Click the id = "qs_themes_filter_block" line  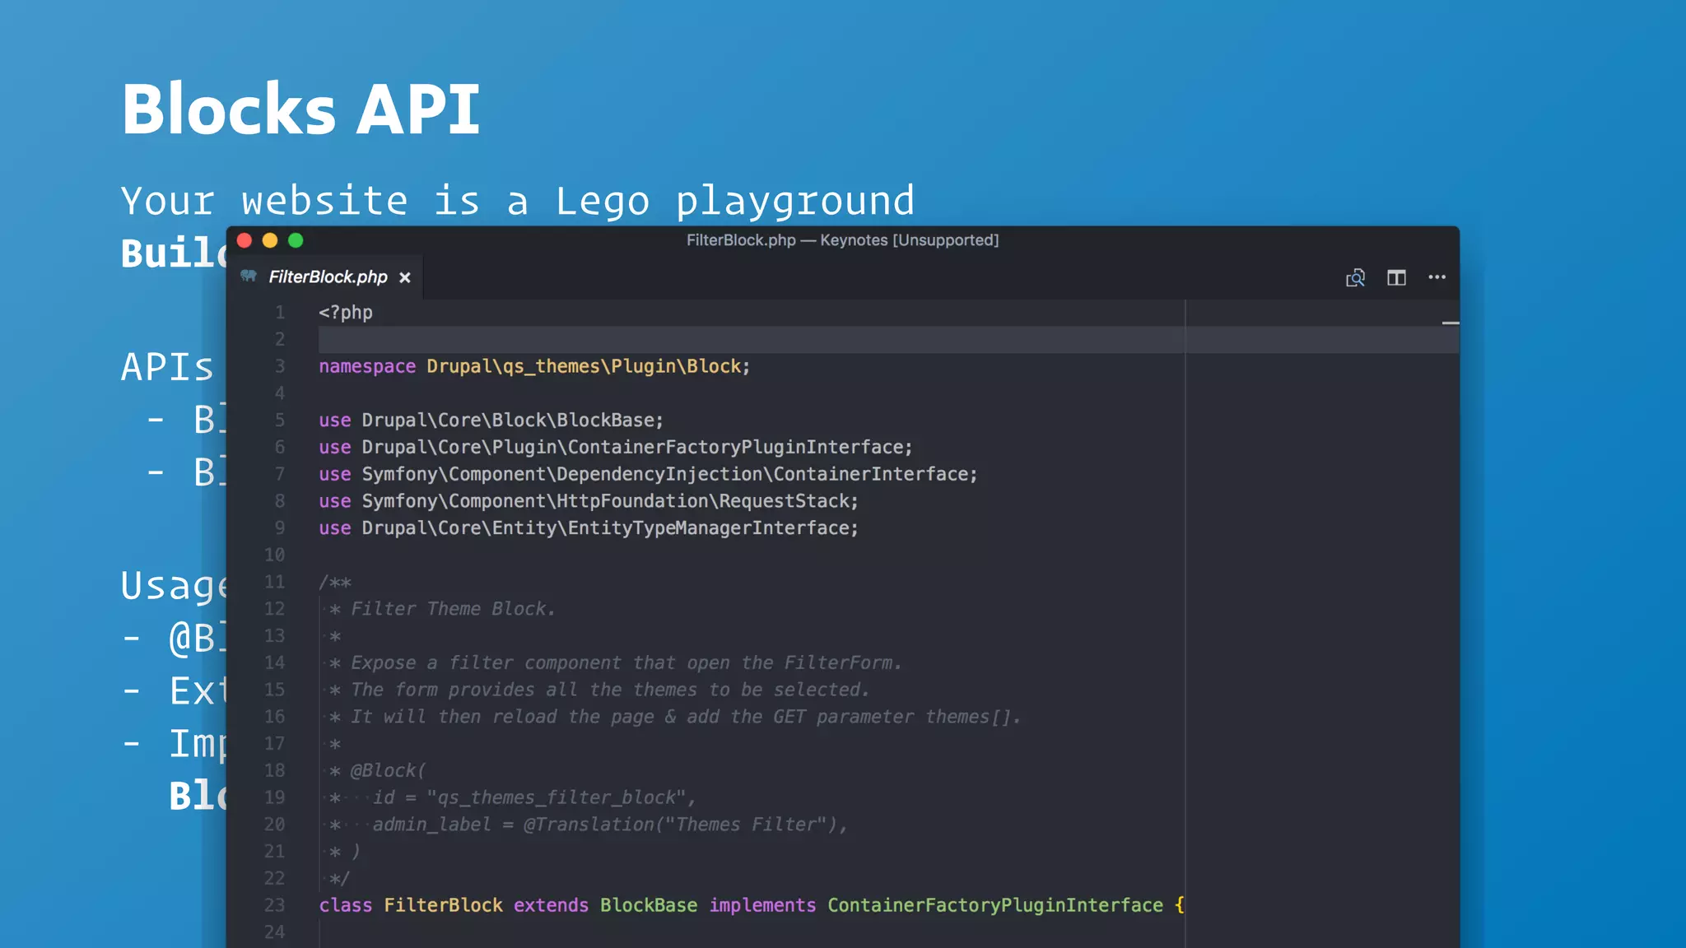534,797
